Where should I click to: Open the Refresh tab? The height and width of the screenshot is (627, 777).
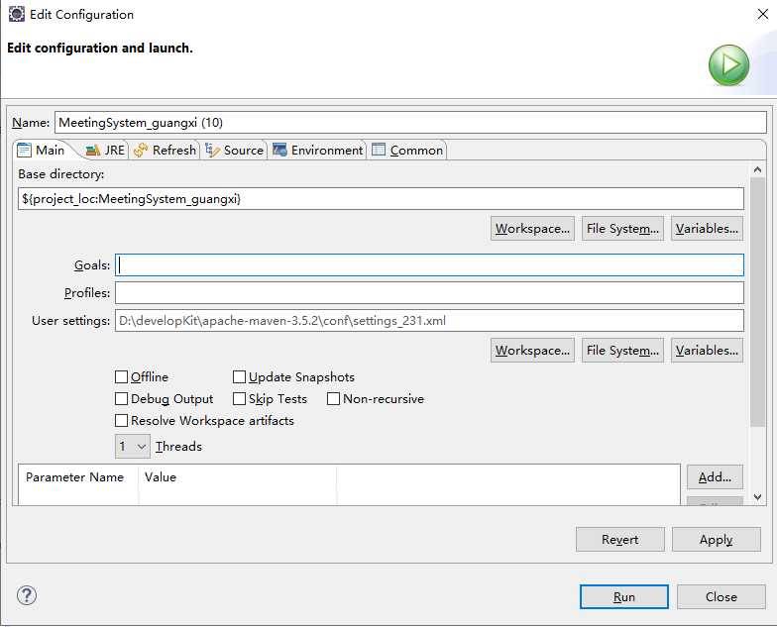165,151
